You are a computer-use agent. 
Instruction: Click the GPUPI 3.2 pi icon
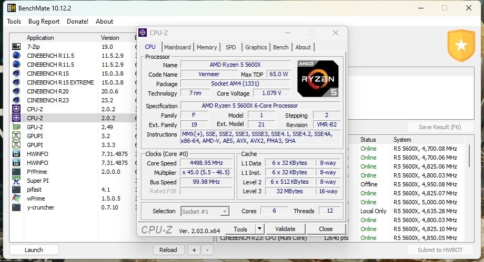[x=16, y=136]
